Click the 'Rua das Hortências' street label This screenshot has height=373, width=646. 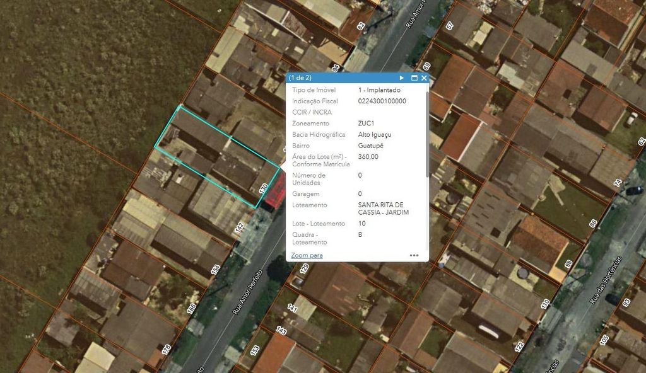pyautogui.click(x=606, y=280)
